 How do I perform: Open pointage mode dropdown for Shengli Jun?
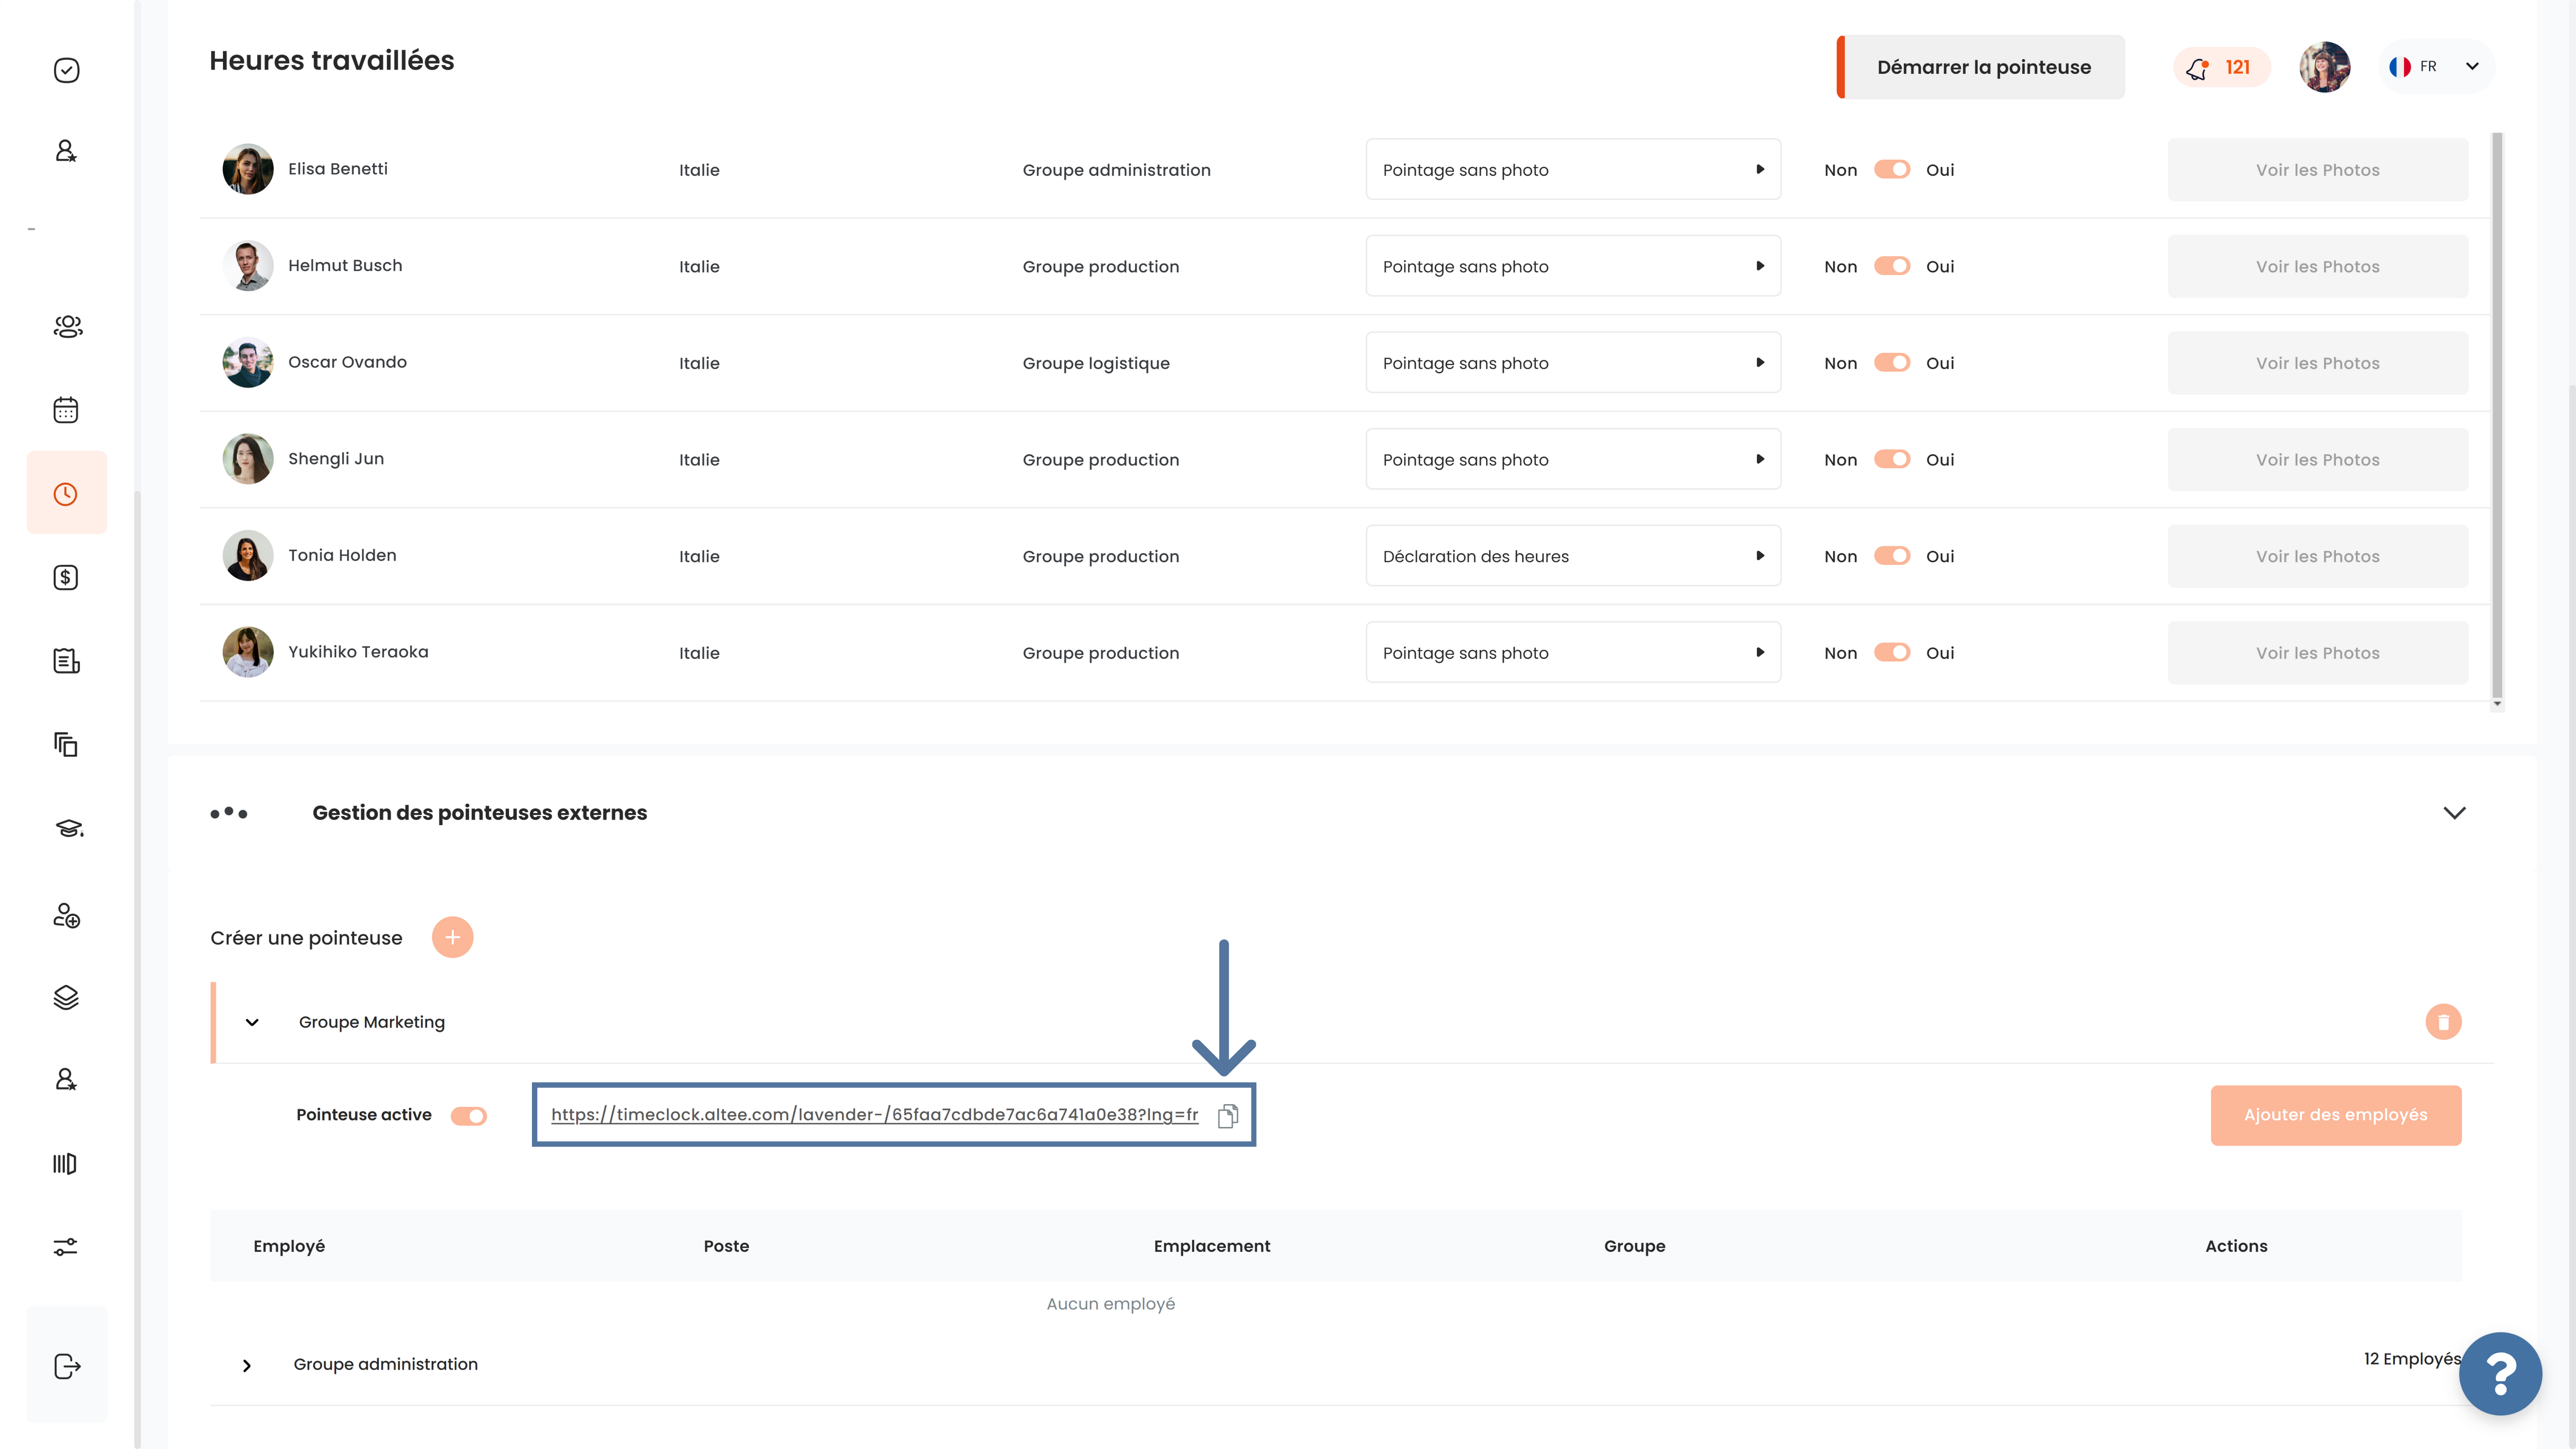point(1573,459)
